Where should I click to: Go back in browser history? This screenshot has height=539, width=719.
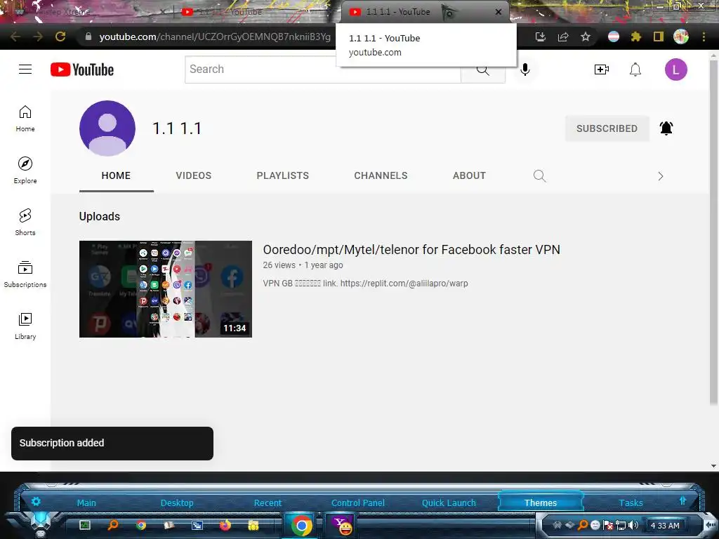(x=15, y=36)
